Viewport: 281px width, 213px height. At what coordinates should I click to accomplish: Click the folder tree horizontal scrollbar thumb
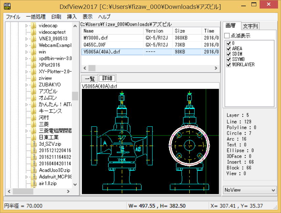[x=23, y=191]
